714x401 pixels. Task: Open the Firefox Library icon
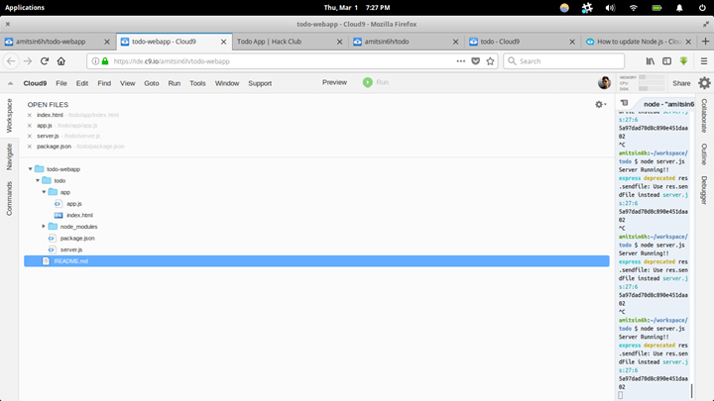pos(651,61)
